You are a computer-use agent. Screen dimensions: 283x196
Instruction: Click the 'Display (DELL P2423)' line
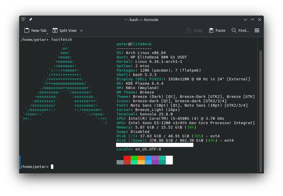tap(183, 79)
